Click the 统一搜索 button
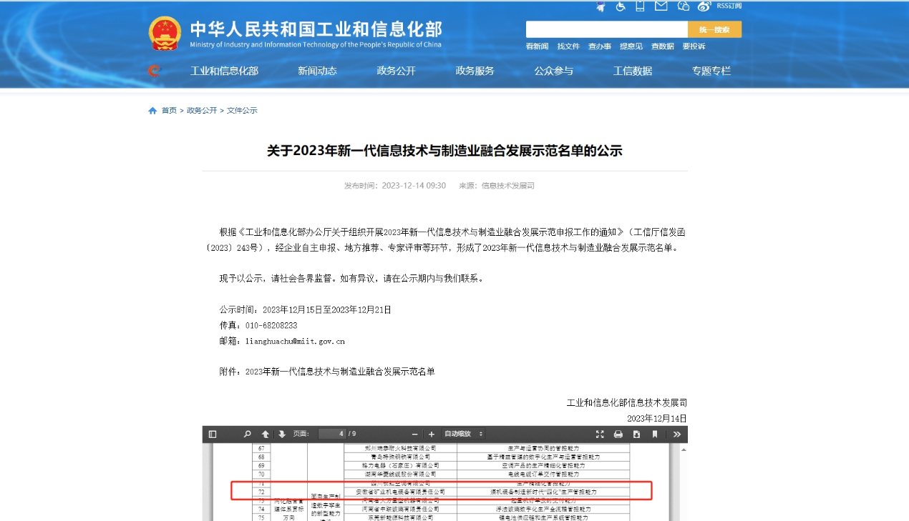The image size is (909, 521). coord(714,29)
